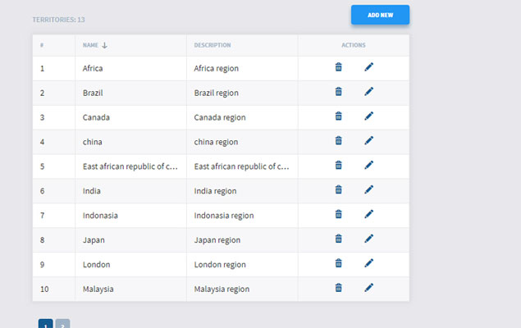
Task: Sort by the Name column arrow
Action: [104, 45]
